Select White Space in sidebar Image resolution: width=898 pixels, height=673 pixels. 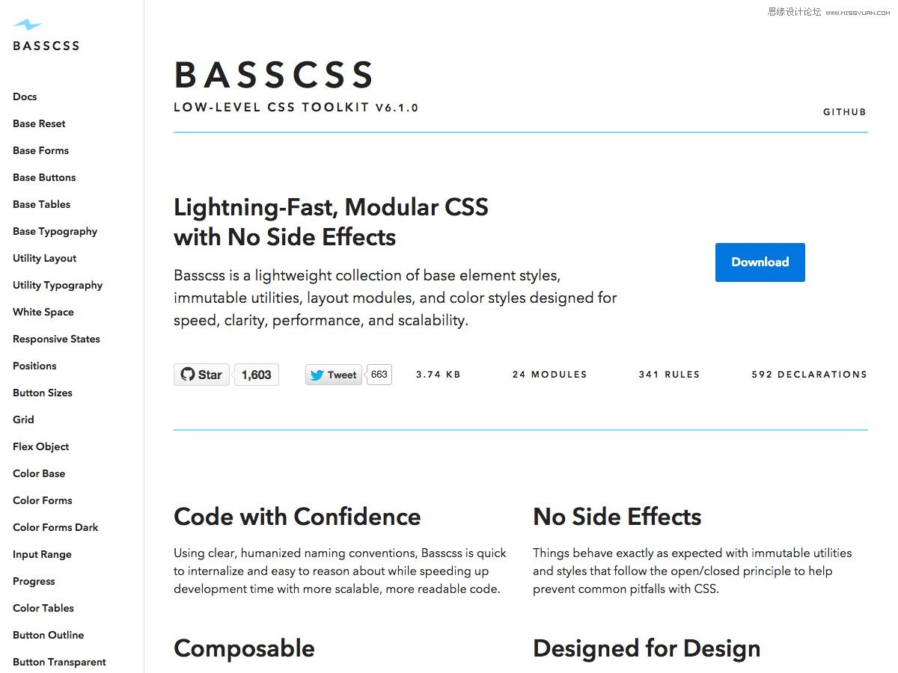[x=43, y=312]
